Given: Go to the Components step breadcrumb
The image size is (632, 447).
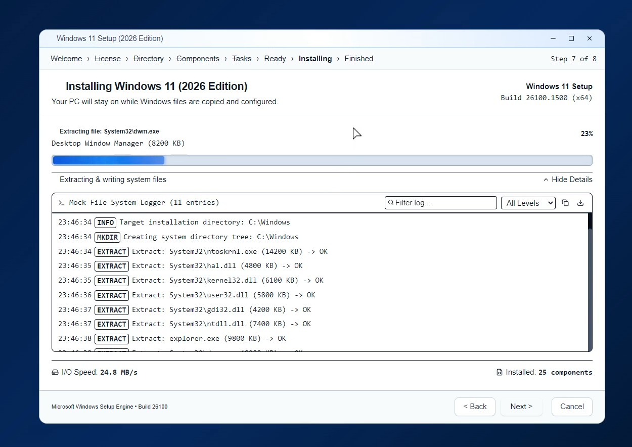Looking at the screenshot, I should [198, 59].
